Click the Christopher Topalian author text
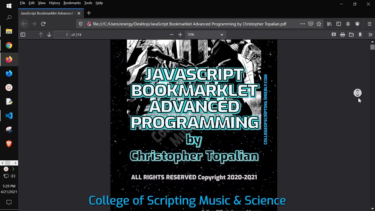Screen dimensions: 375x211 (194, 156)
